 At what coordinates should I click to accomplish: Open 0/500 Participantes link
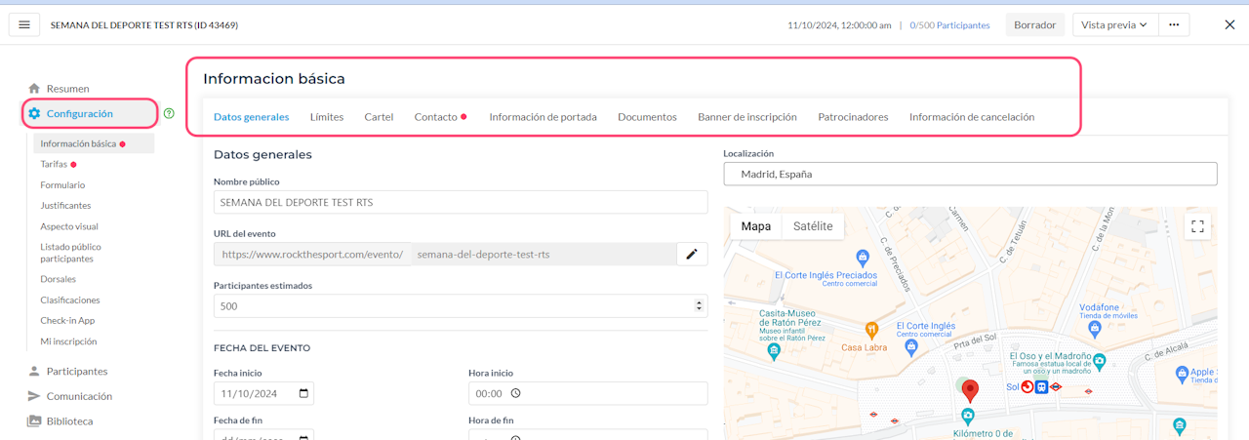(949, 25)
